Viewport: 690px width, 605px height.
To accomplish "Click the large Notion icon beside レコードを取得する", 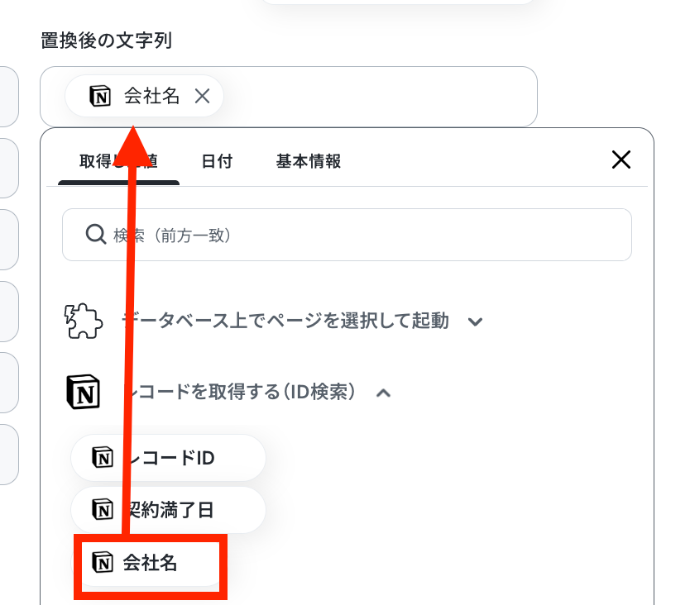I will (x=84, y=393).
